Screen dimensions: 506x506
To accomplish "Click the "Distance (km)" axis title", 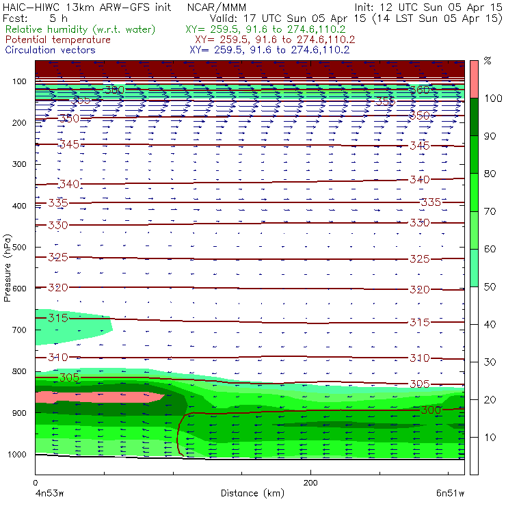I will tap(252, 493).
